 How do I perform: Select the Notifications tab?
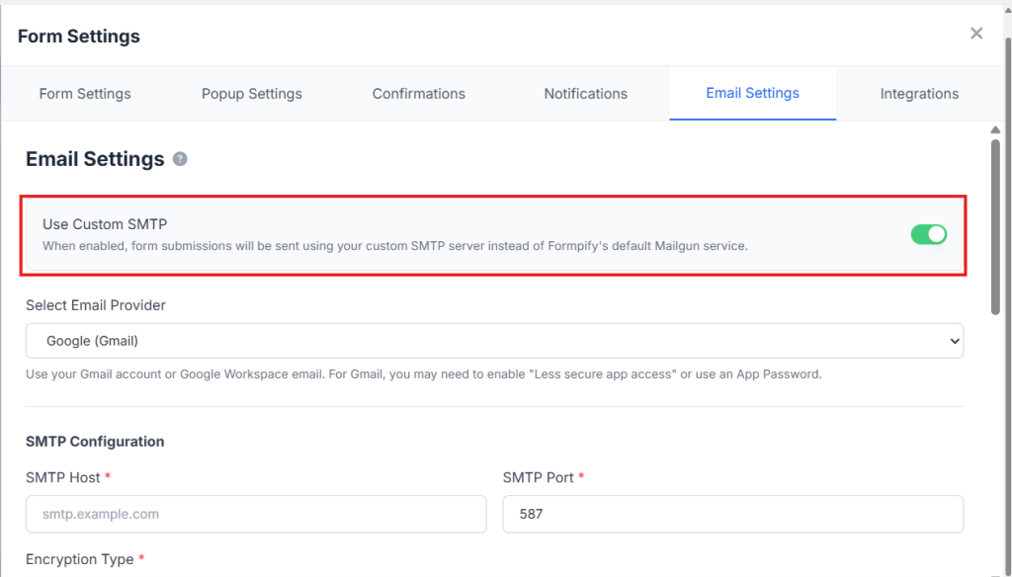point(585,94)
